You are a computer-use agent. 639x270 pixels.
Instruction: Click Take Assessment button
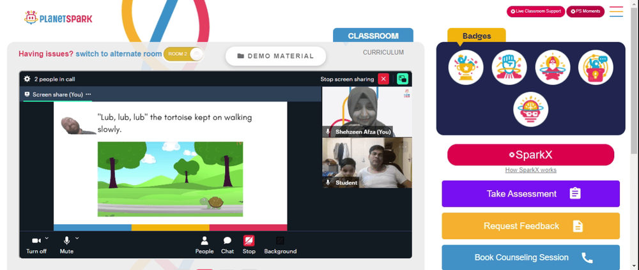pyautogui.click(x=530, y=193)
